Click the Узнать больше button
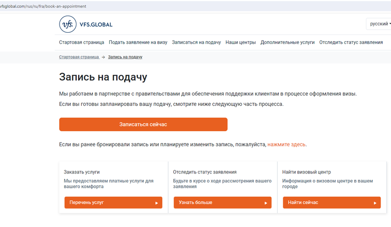391x227 pixels. pos(222,202)
